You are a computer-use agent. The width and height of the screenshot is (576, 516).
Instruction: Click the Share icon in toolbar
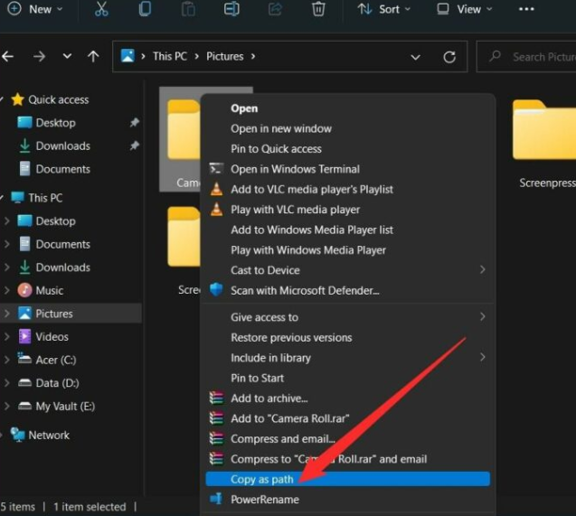[275, 9]
